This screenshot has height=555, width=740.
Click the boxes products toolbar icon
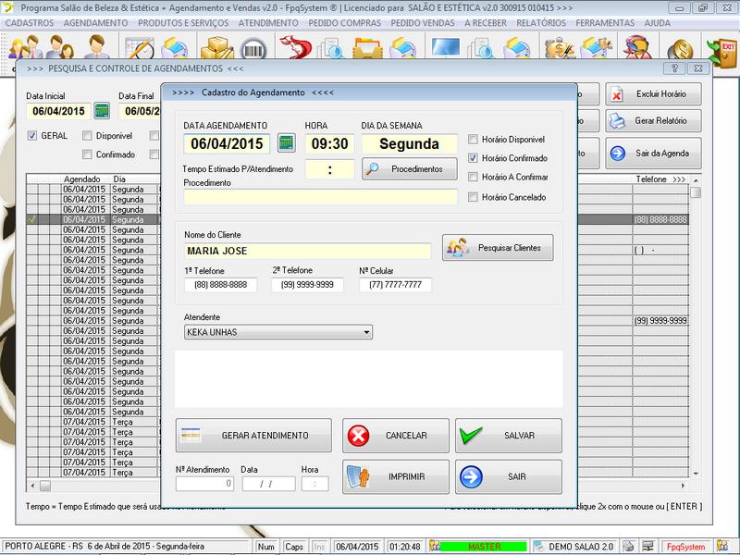coord(218,48)
